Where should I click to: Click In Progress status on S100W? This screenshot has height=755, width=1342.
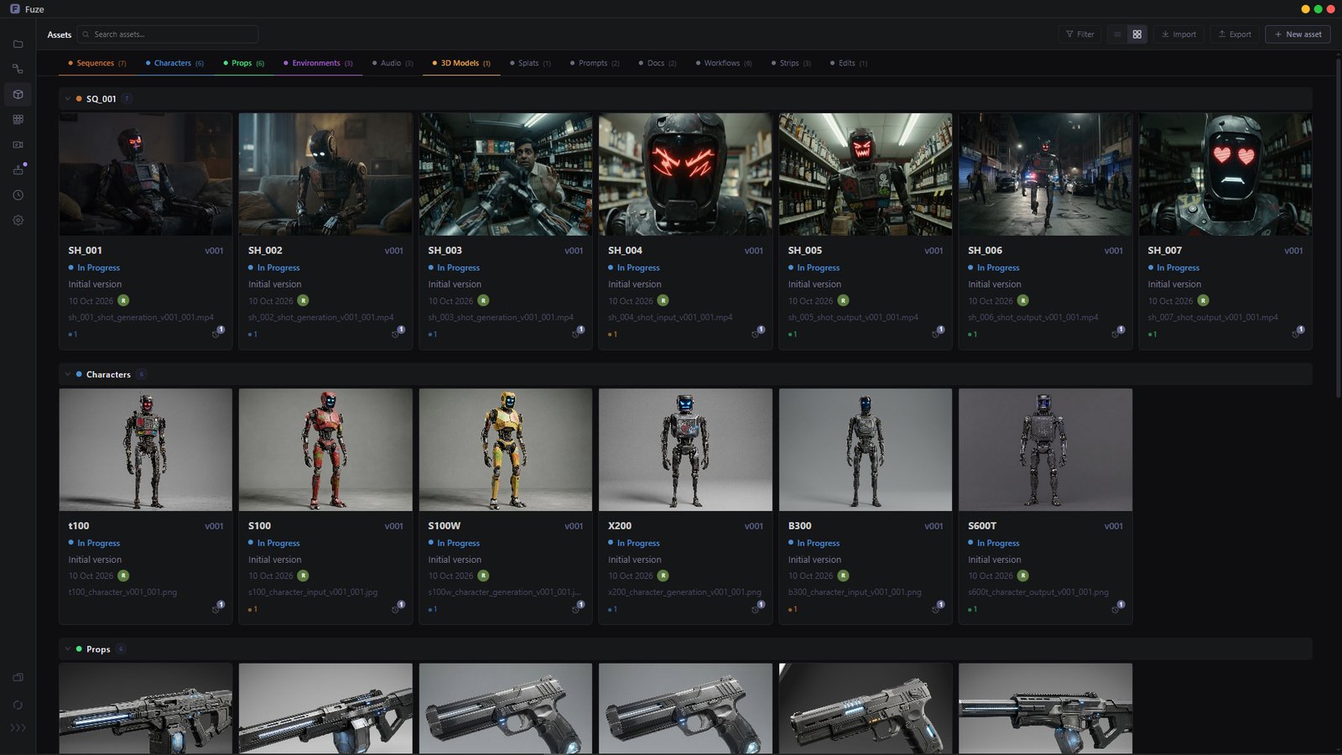tap(454, 543)
